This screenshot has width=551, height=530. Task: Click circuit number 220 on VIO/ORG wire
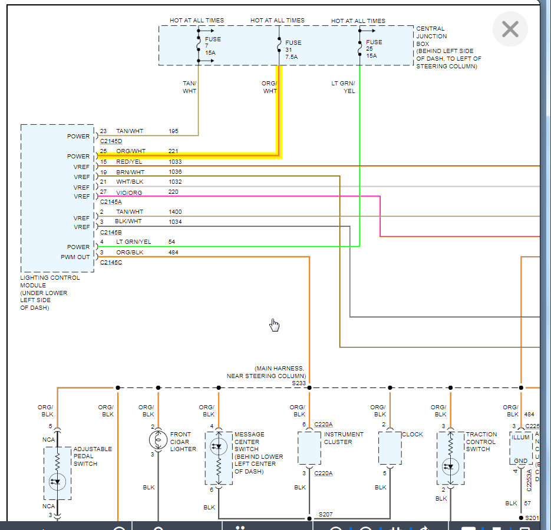pos(173,192)
